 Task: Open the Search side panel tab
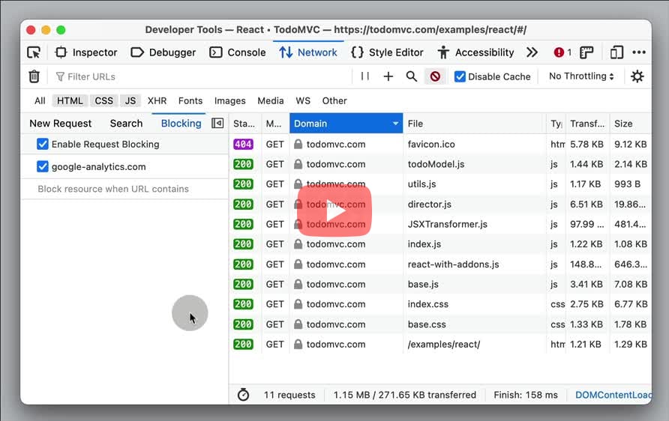(x=126, y=124)
